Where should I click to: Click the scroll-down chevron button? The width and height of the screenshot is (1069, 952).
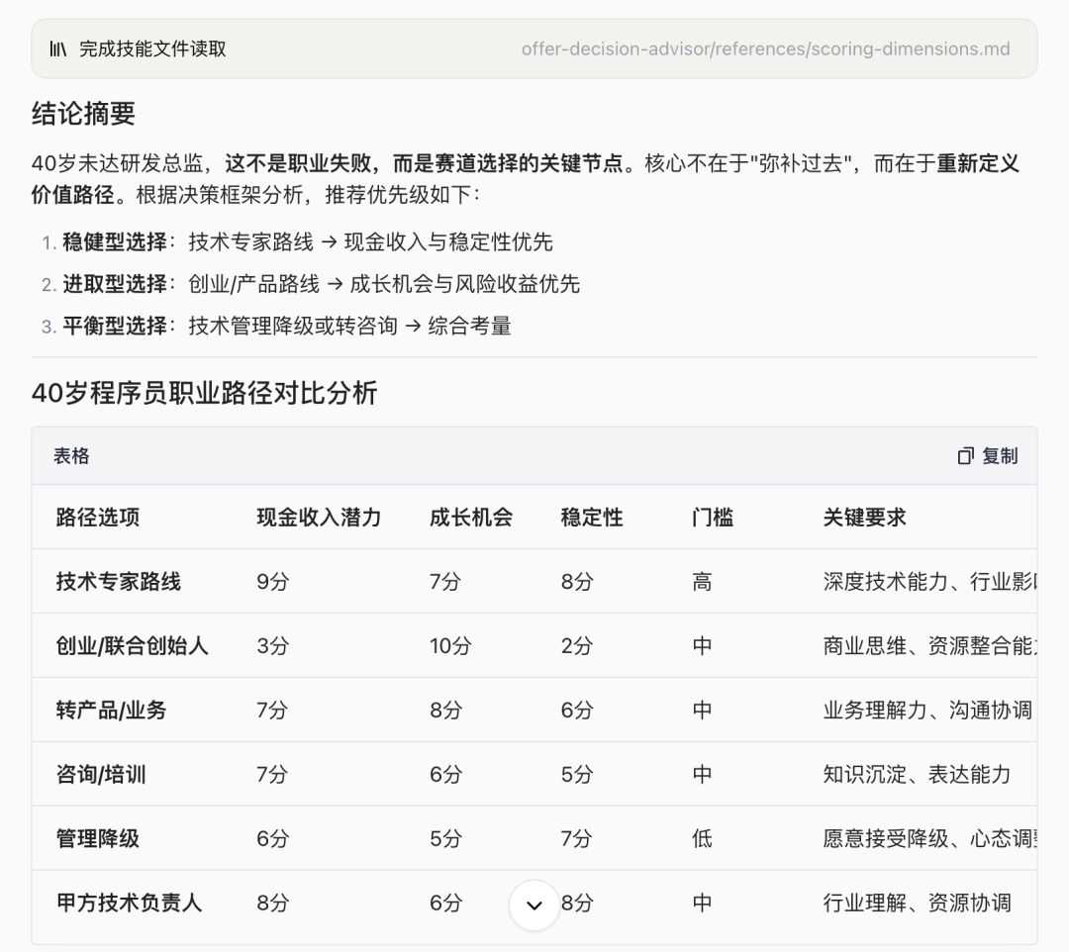[x=534, y=904]
